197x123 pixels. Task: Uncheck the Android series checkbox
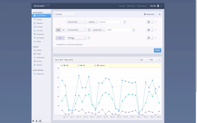tap(95, 65)
